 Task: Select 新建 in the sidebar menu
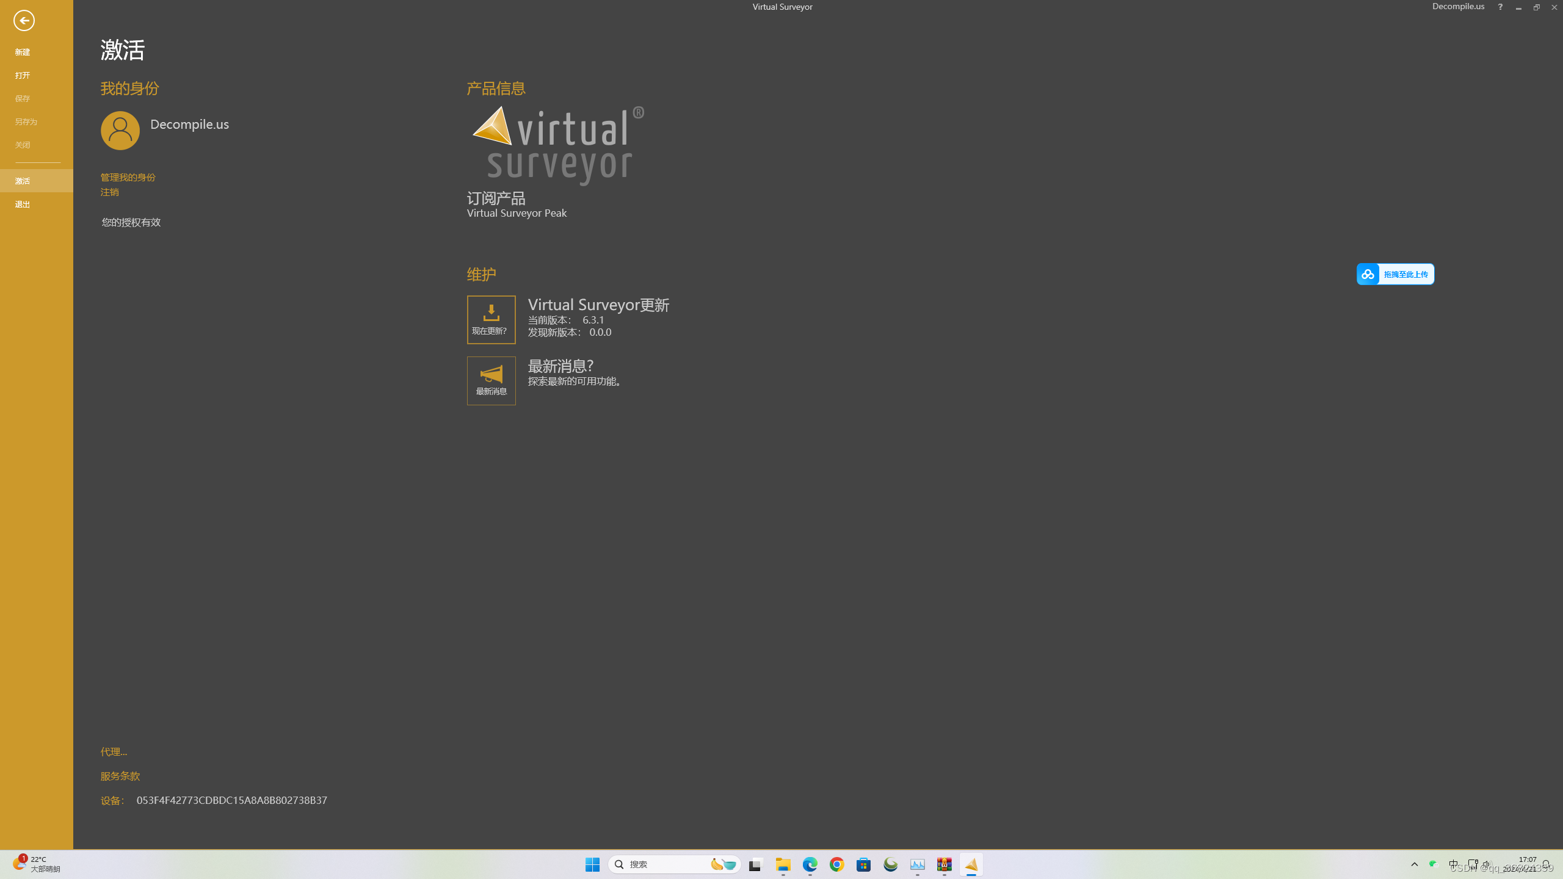pyautogui.click(x=23, y=52)
